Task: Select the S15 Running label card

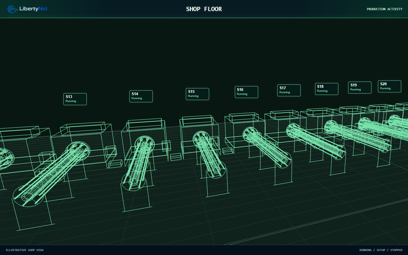Action: click(197, 94)
